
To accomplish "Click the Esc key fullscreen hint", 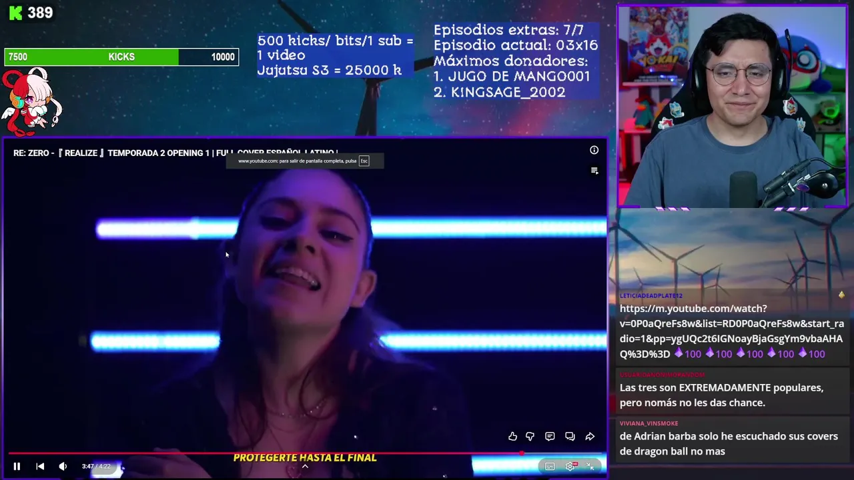I will [x=364, y=161].
